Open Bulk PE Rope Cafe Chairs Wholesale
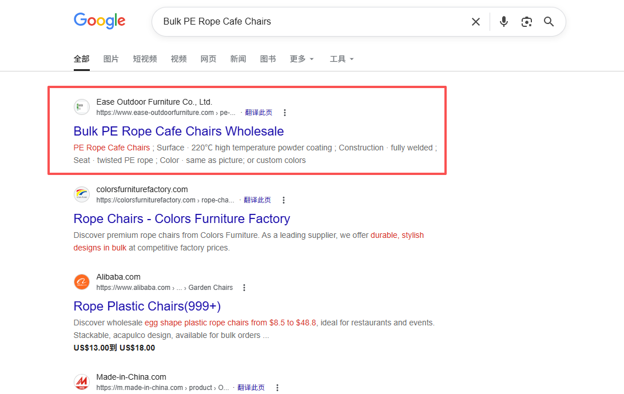Viewport: 624px width, 394px height. [178, 131]
